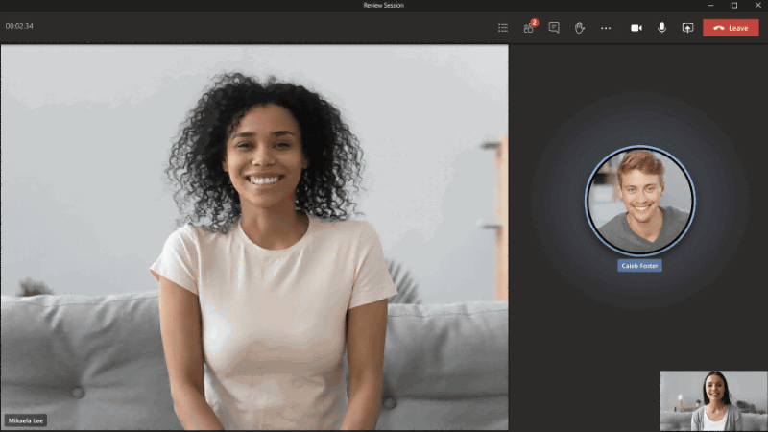The image size is (768, 432).
Task: Toggle the camera off
Action: click(636, 28)
